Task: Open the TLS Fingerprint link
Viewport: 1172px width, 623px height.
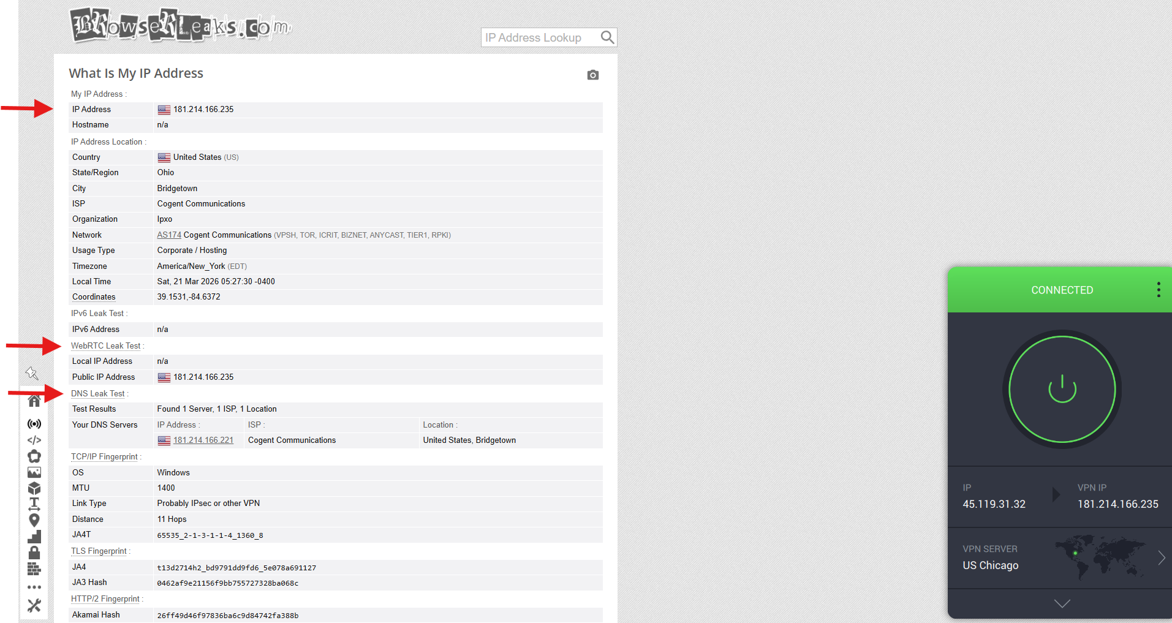Action: click(99, 551)
